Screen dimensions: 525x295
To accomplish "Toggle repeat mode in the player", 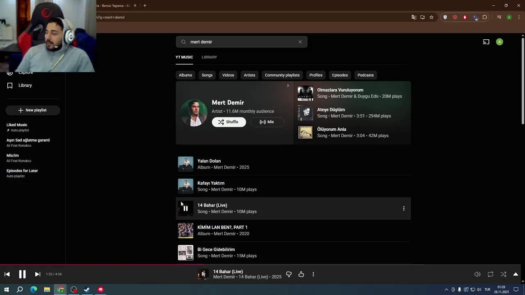I will [x=491, y=274].
